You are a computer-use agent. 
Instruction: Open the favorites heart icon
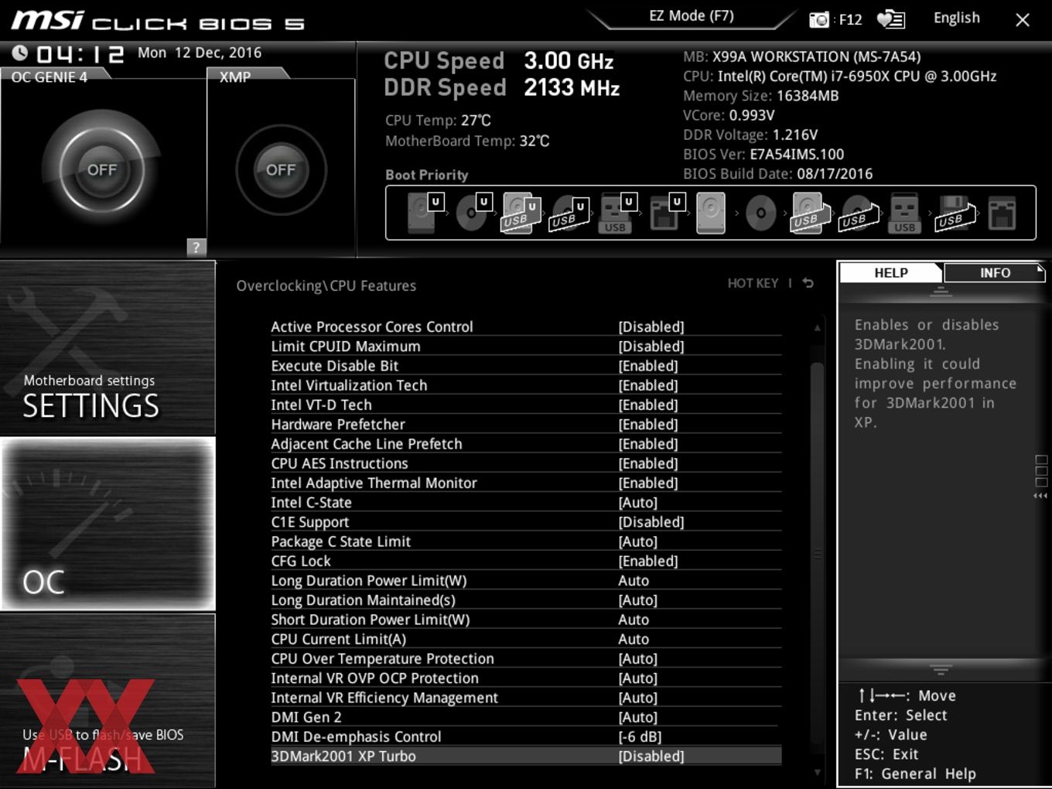[x=890, y=19]
